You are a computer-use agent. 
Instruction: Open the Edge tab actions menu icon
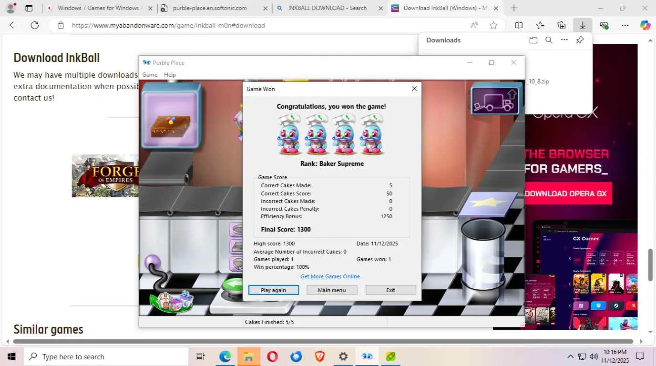pyautogui.click(x=29, y=8)
